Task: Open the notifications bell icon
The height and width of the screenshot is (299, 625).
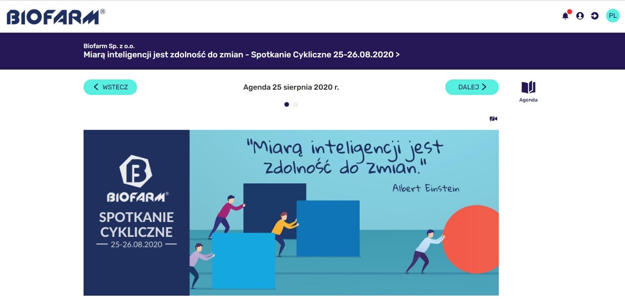Action: [565, 16]
